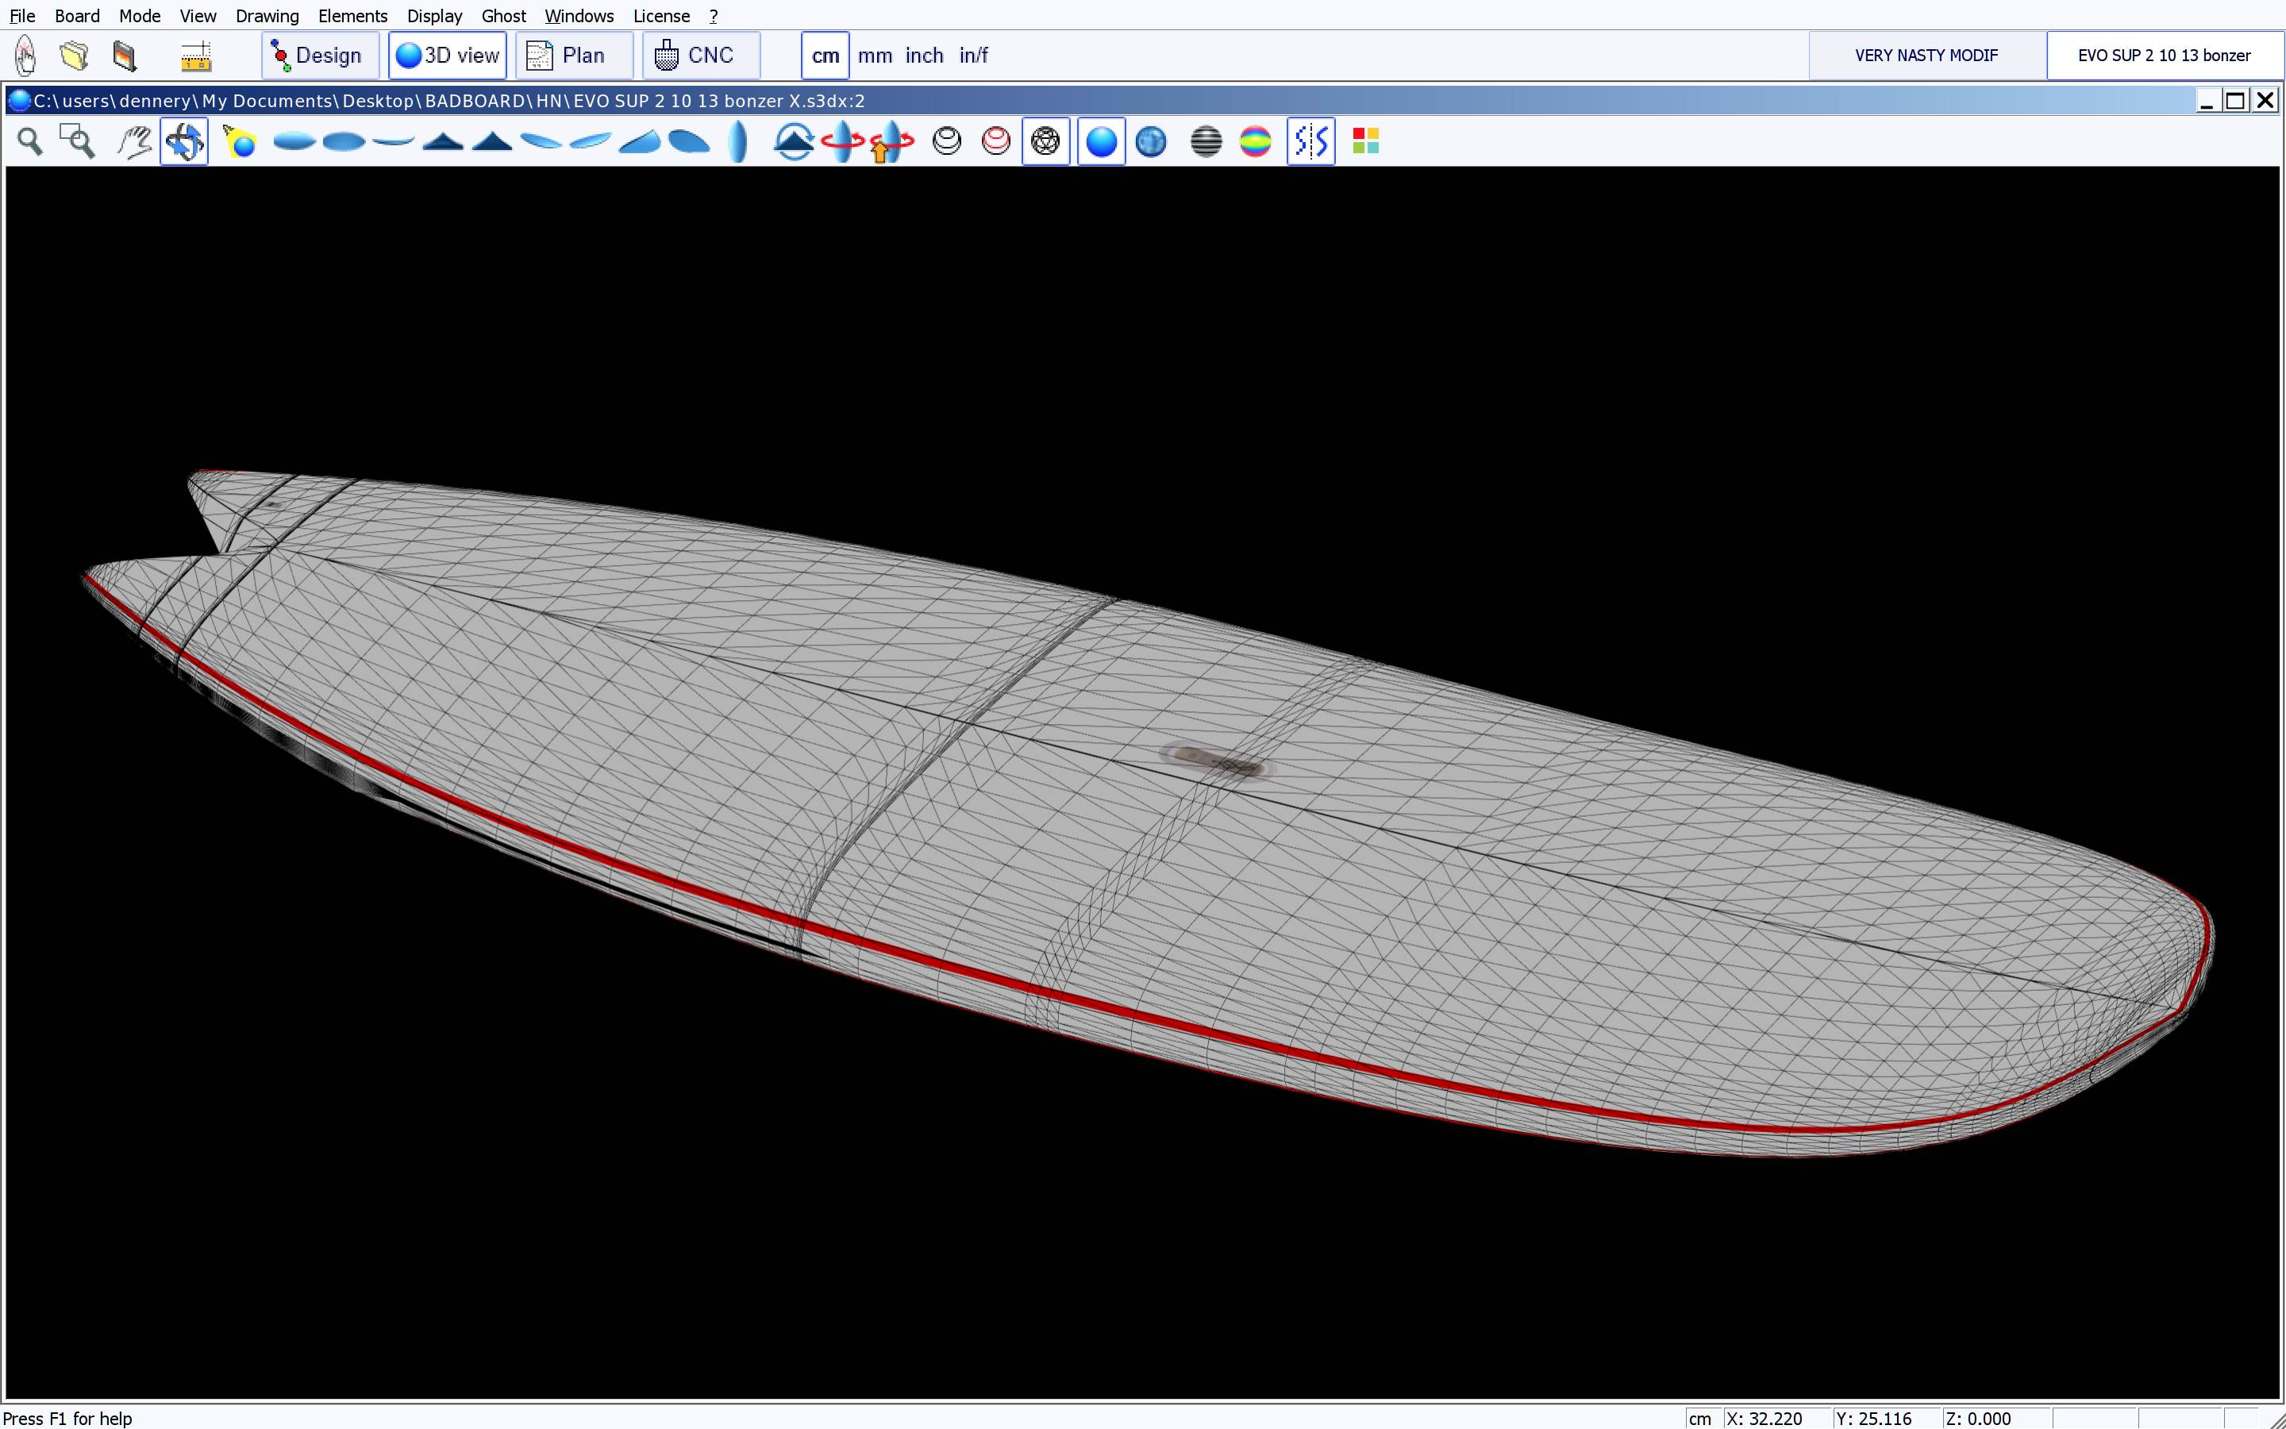Click the open folder toolbar icon

click(x=75, y=56)
